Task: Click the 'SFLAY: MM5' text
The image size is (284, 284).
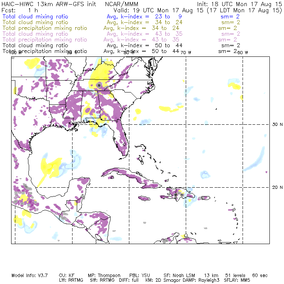Action: tap(237, 280)
